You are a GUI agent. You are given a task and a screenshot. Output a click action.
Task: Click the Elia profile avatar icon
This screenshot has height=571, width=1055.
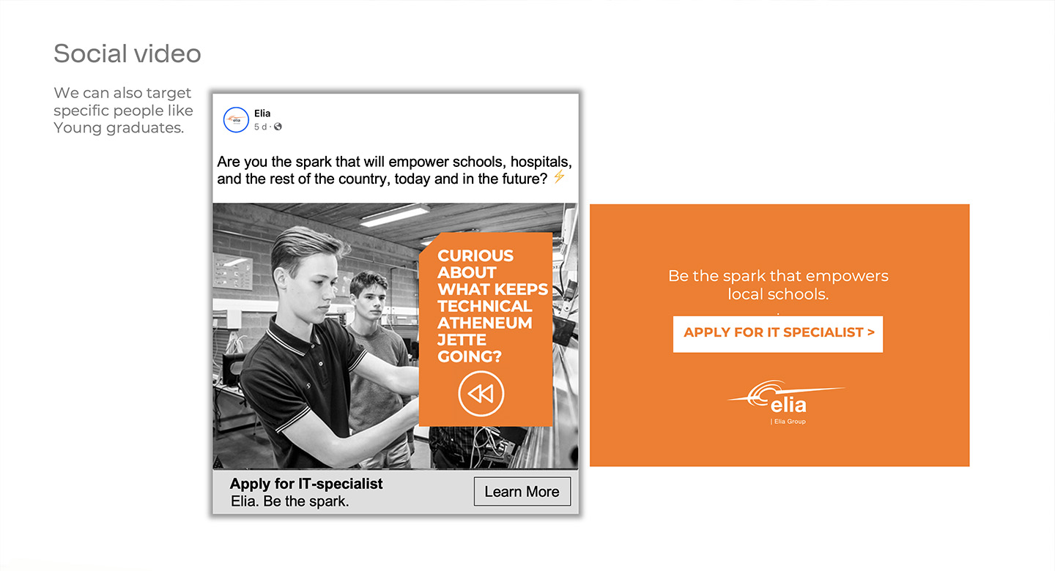(236, 119)
